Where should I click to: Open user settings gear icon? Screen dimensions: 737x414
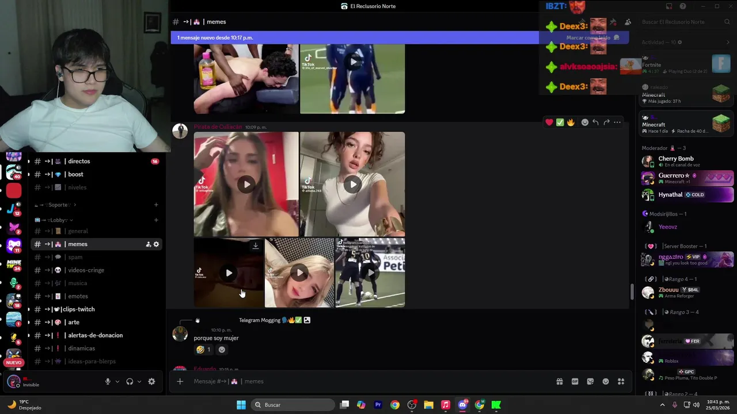pyautogui.click(x=151, y=381)
